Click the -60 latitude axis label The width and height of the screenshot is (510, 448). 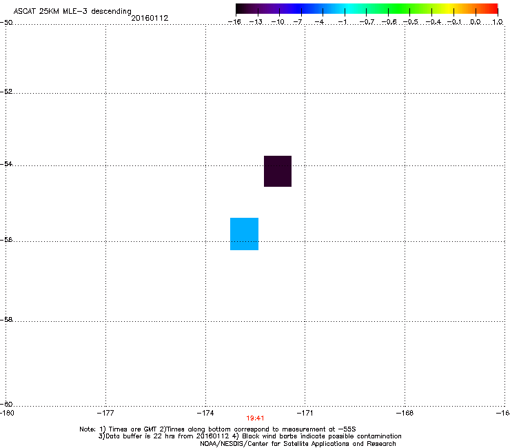[x=6, y=404]
